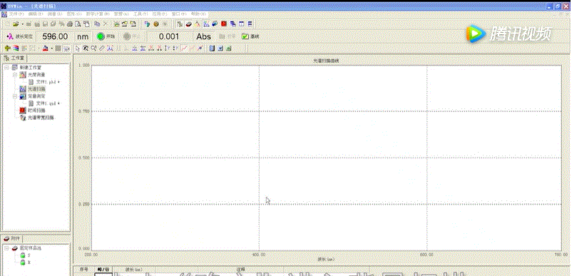The image size is (572, 276).
Task: Open the 编辑(E) menu
Action: point(36,14)
